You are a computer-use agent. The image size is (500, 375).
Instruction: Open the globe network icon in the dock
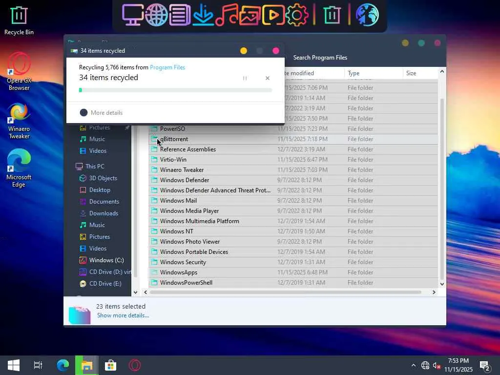pos(156,15)
